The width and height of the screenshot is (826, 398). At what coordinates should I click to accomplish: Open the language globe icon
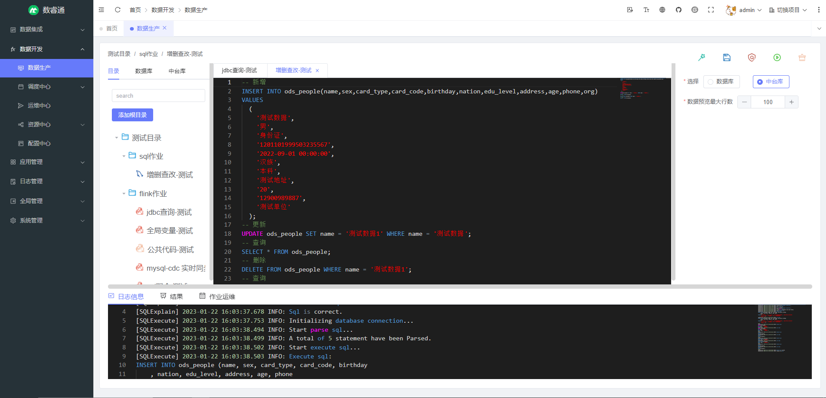coord(662,9)
